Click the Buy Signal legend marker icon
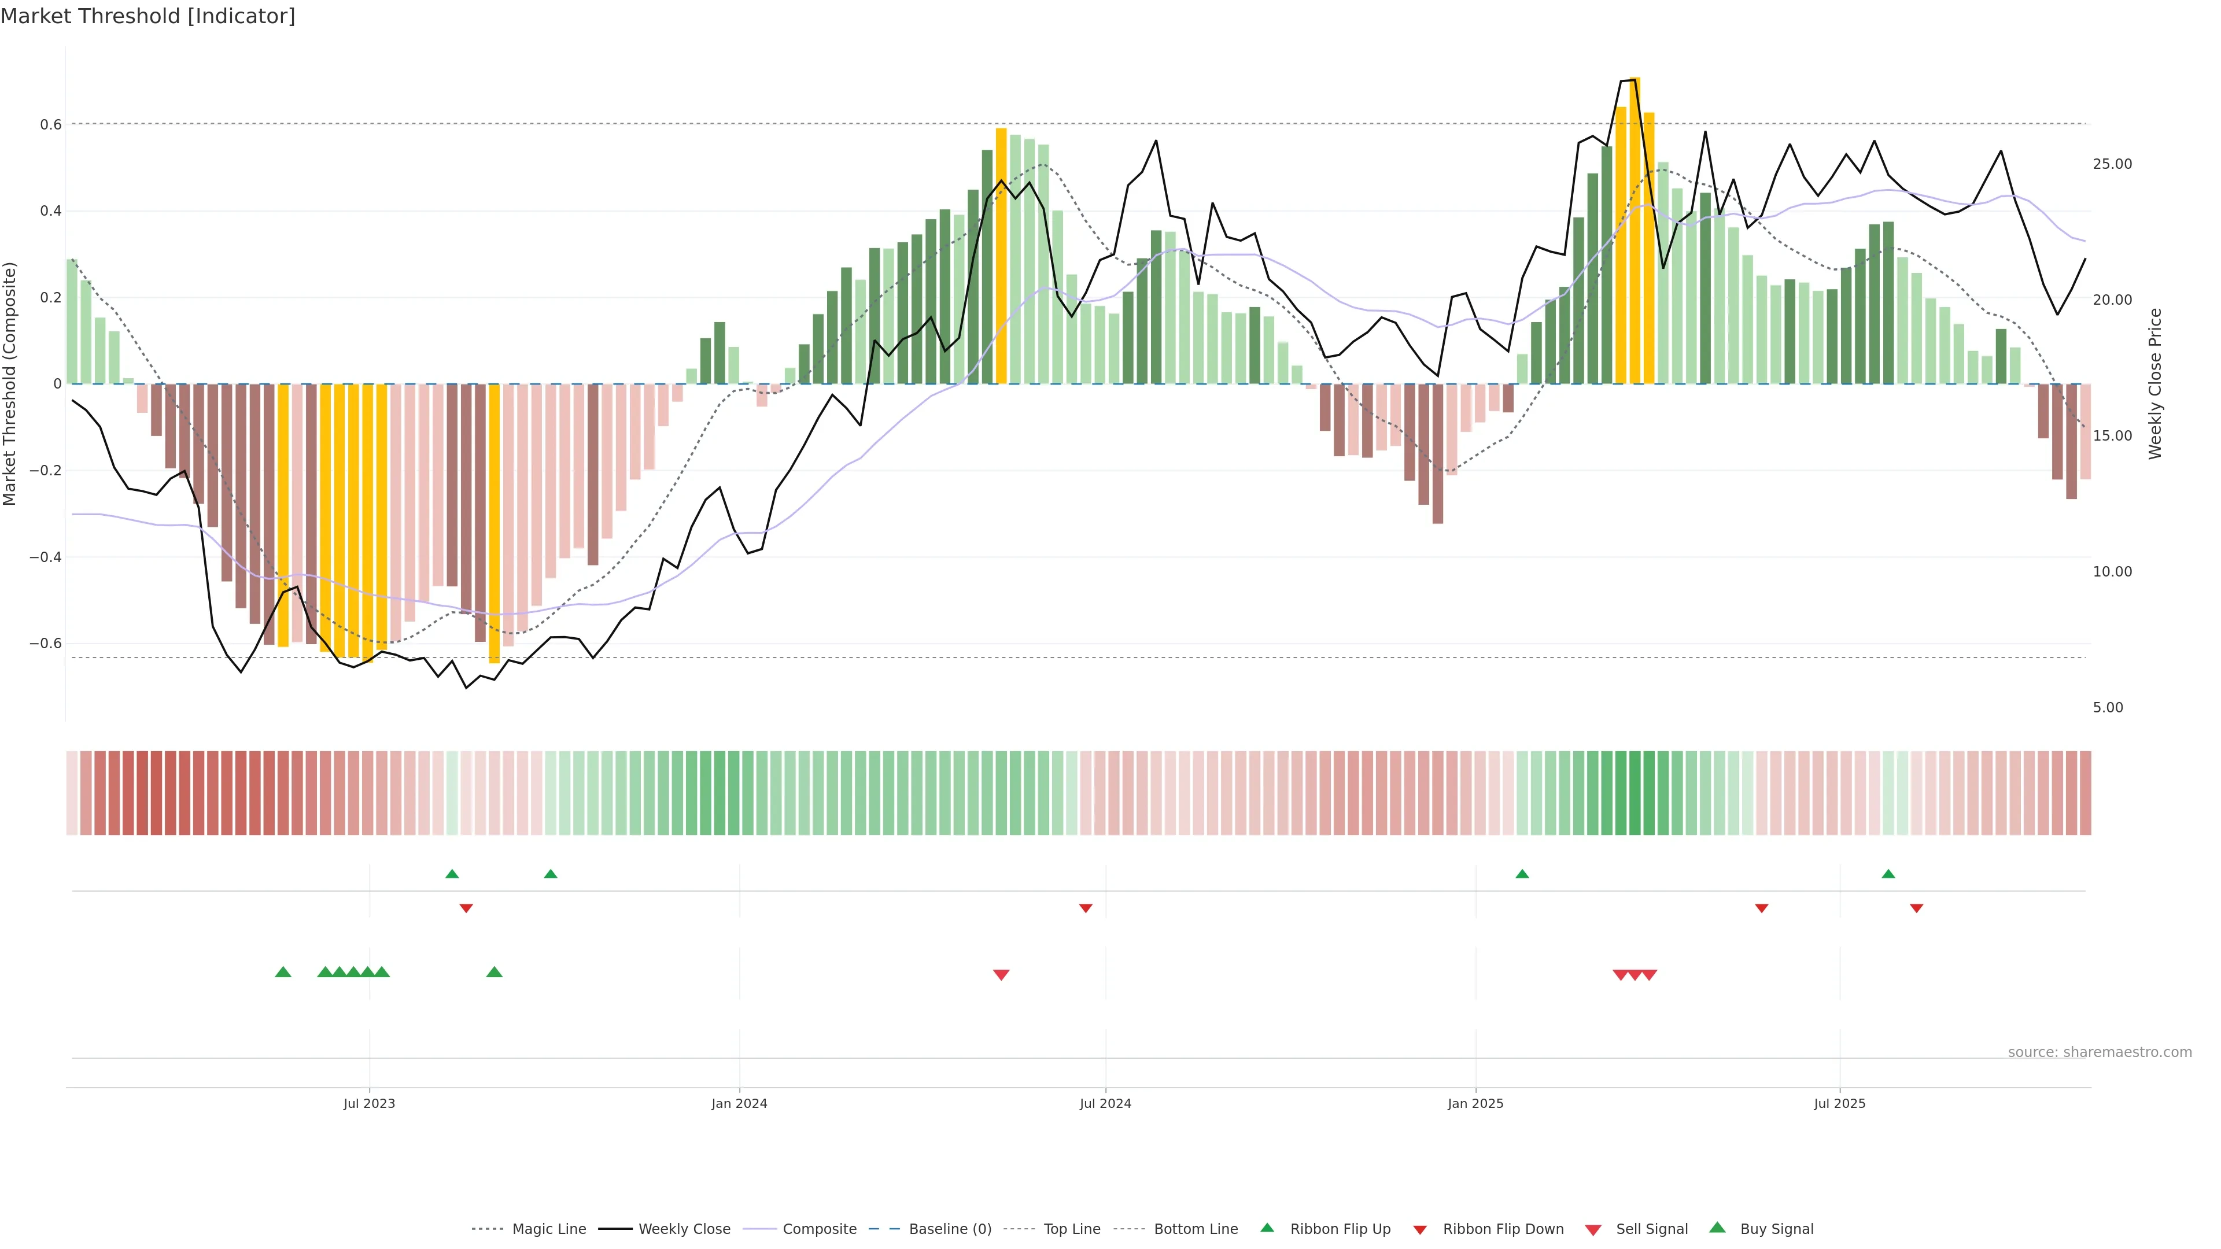 (1717, 1228)
